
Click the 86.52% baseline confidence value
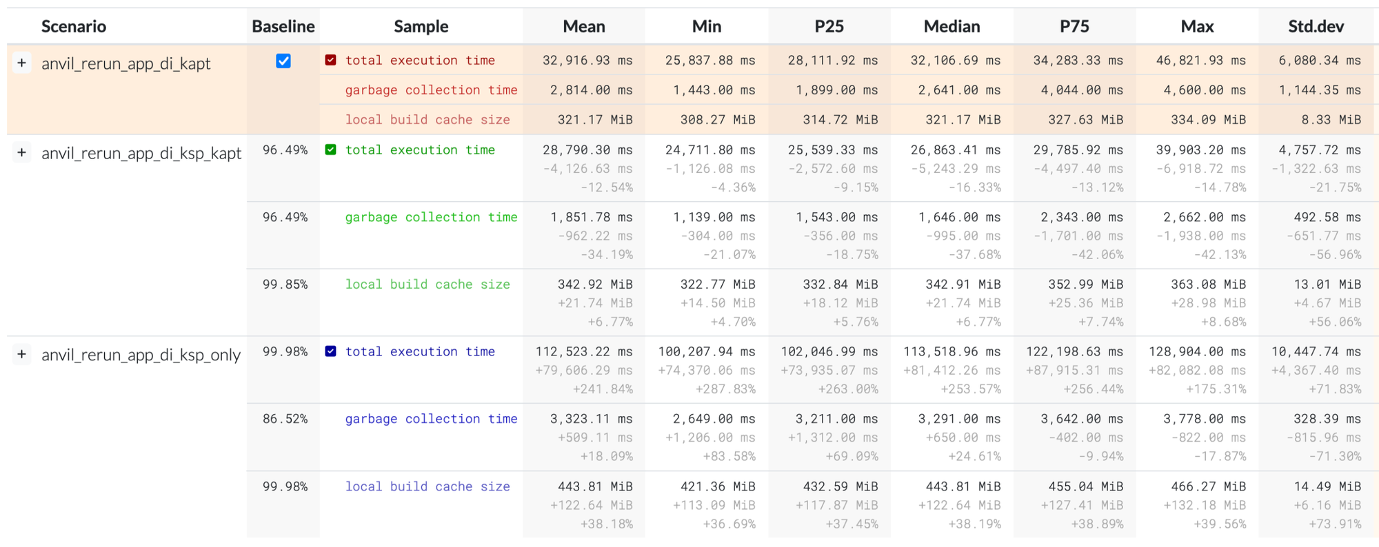click(285, 419)
